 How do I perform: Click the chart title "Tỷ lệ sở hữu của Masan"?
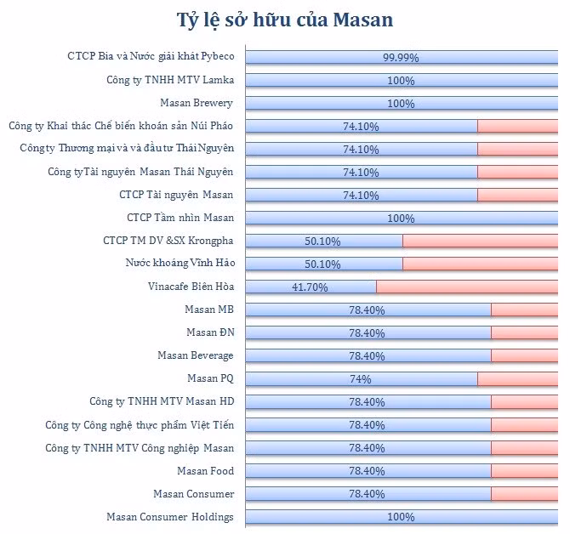pyautogui.click(x=285, y=19)
